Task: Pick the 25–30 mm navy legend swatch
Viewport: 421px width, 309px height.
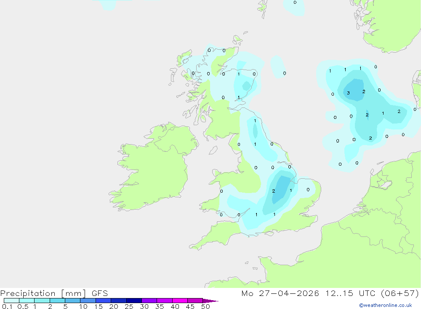Action: (134, 301)
